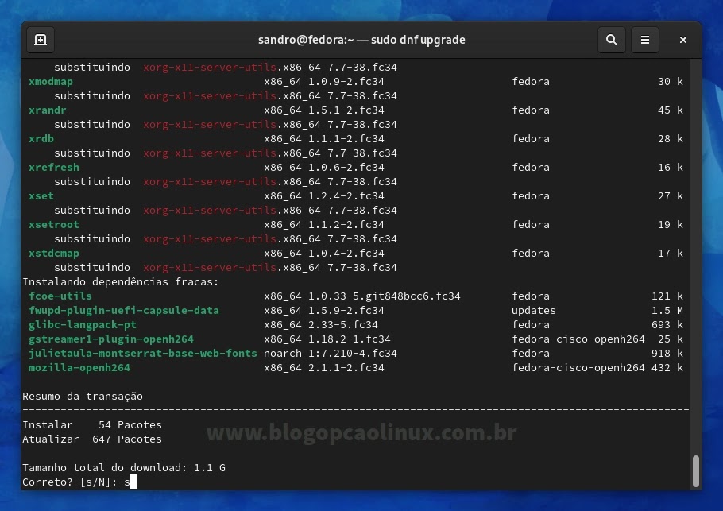Click the glibc-langpack-pt package name
This screenshot has height=511, width=723.
(83, 325)
